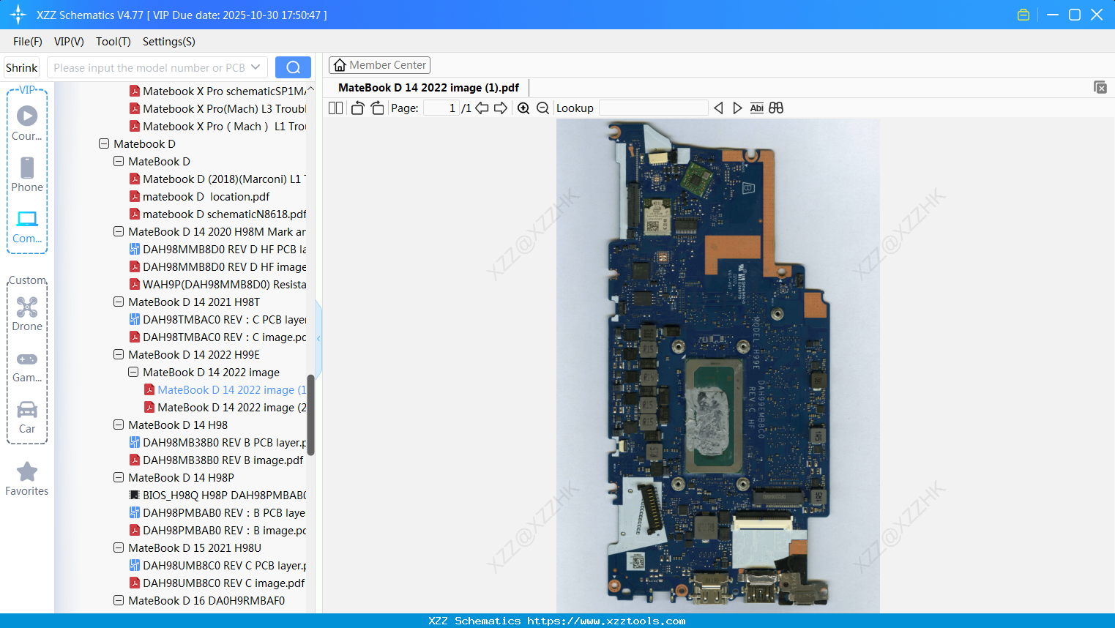Click the sidebar panel collapse handle

click(x=318, y=338)
